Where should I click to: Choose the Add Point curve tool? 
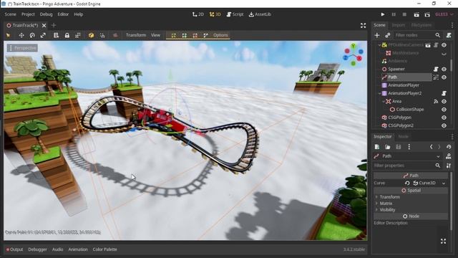(185, 35)
